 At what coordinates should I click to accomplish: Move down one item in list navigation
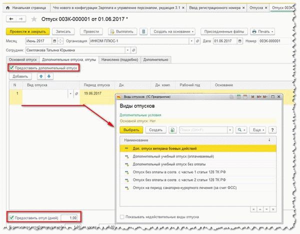coord(266,209)
